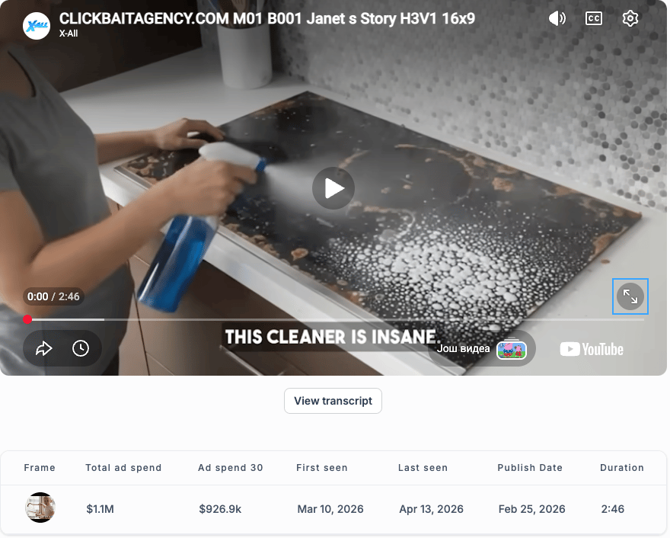Screen dimensions: 670x538
Task: Open the video settings gear
Action: 630,18
